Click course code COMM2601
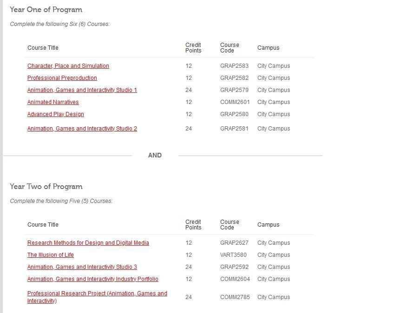The height and width of the screenshot is (313, 407). (x=235, y=102)
